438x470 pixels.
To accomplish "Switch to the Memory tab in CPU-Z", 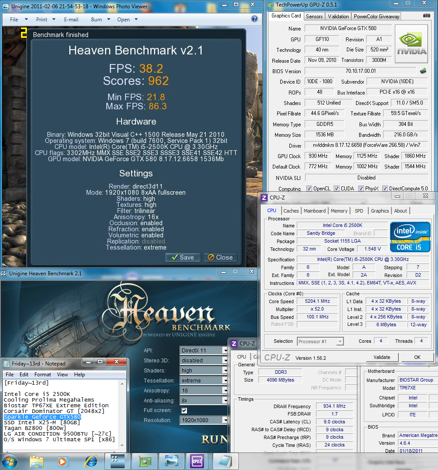I will [339, 211].
